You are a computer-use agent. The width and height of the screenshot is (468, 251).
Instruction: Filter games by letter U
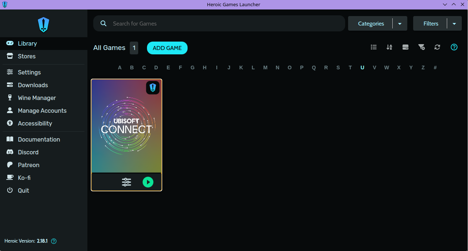[x=362, y=67]
